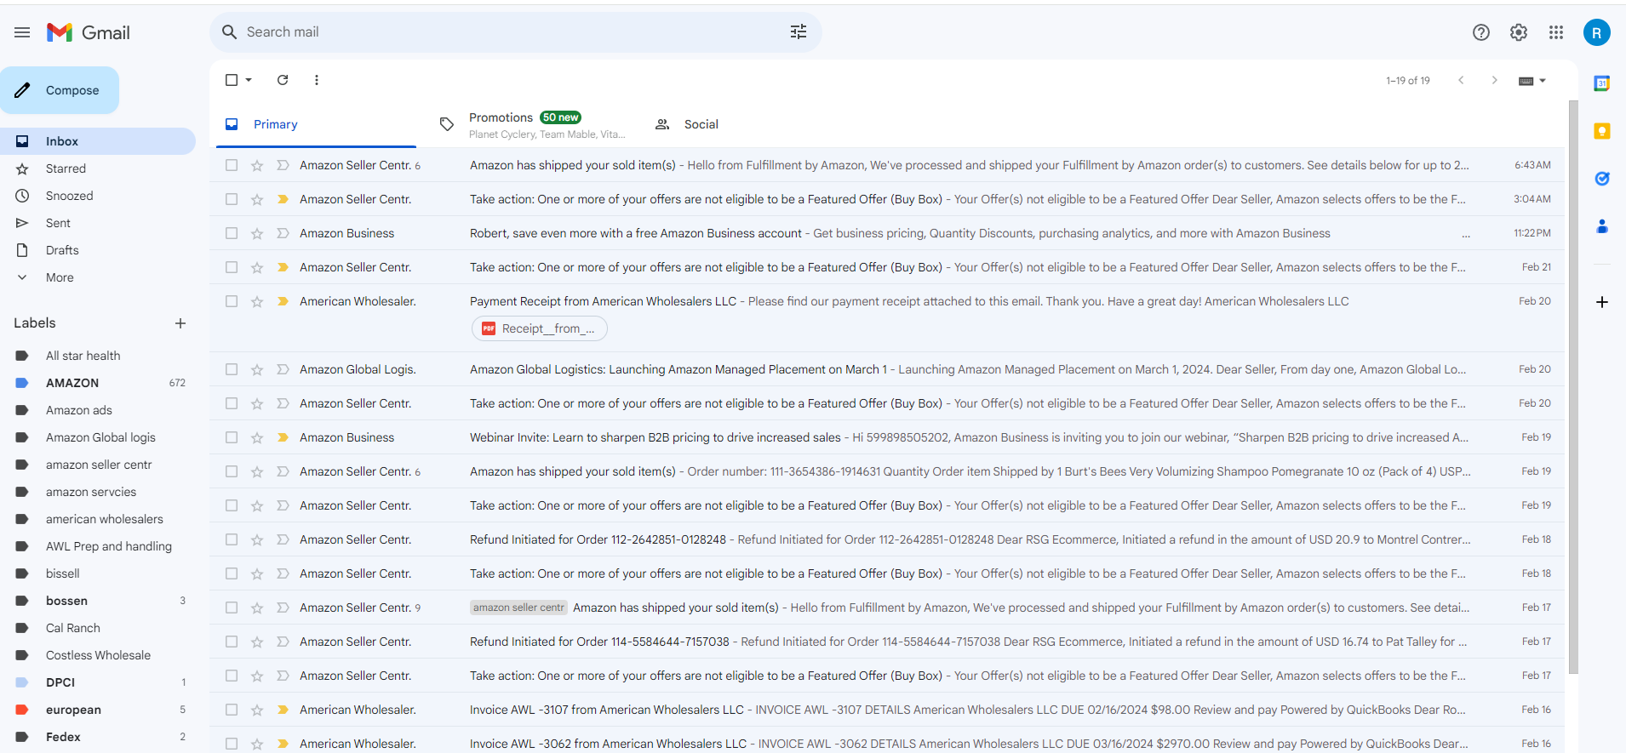Click the Gmail logo
Image resolution: width=1626 pixels, height=753 pixels.
[x=89, y=32]
